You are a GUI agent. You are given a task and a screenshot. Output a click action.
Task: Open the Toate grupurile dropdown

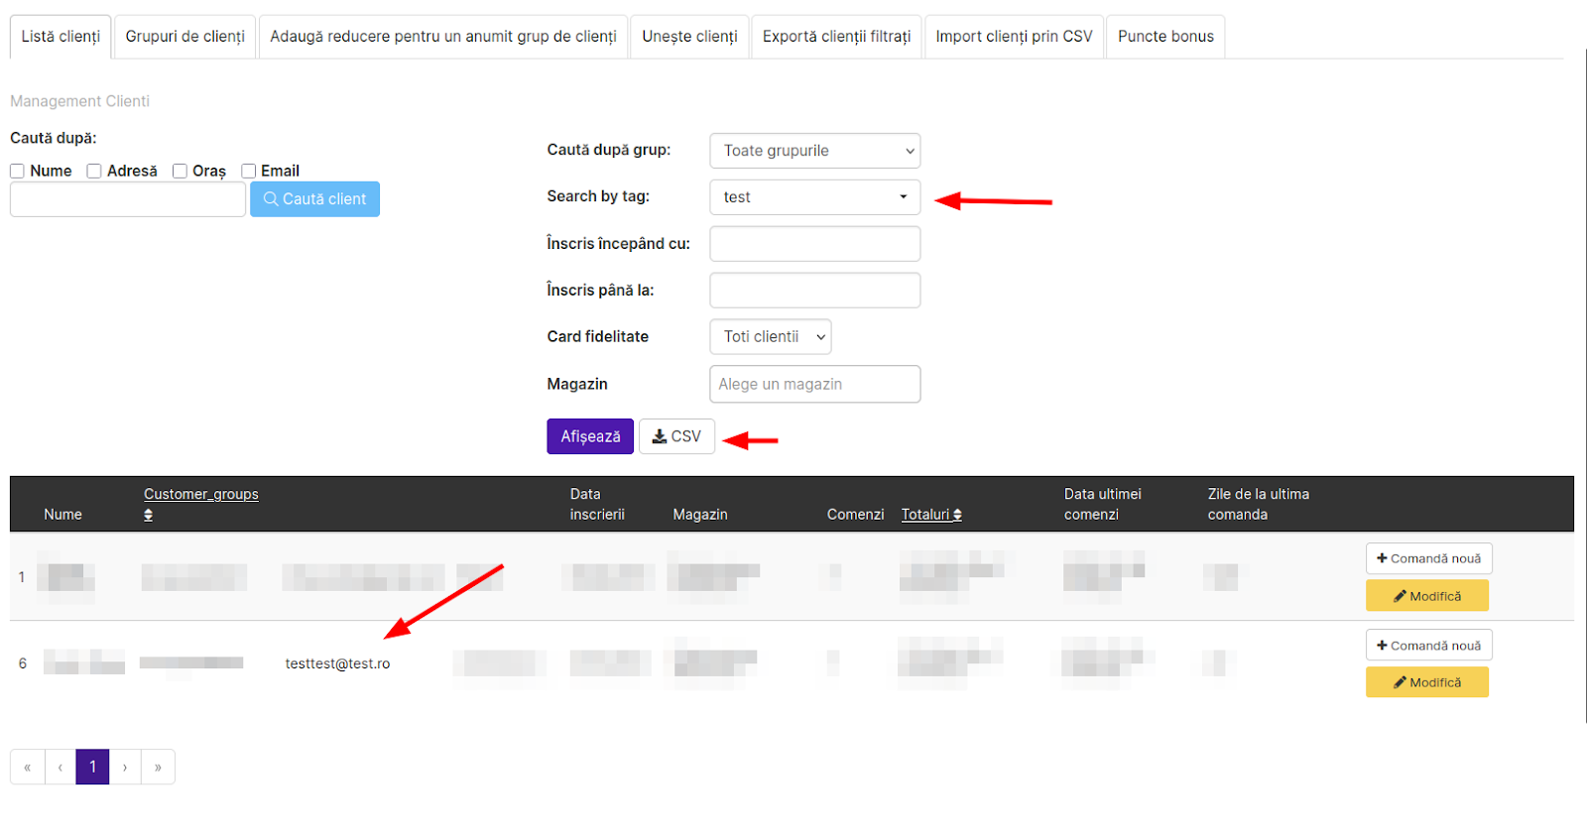pos(814,151)
